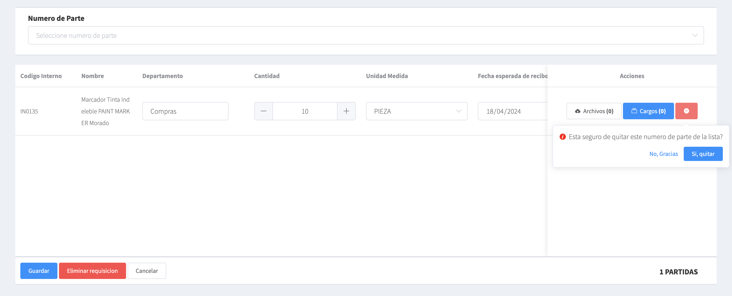Click the quantity field showing 10
This screenshot has height=296, width=732.
click(x=305, y=111)
